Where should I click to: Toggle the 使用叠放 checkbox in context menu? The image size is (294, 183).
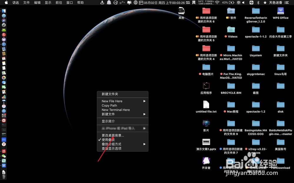click(x=108, y=140)
